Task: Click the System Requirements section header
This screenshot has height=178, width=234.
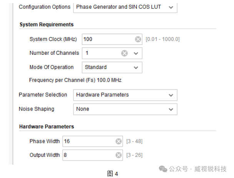Action: click(x=46, y=24)
